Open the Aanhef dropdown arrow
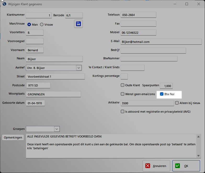Viewport: 205px width, 173px height. pos(79,68)
